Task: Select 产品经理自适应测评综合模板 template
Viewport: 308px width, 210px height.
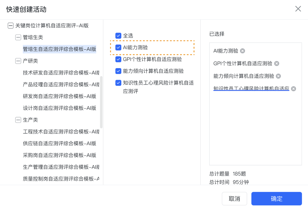Action: tap(61, 85)
